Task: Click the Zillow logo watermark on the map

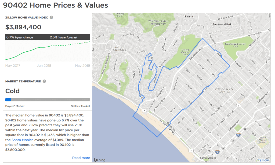Action: [x=262, y=160]
